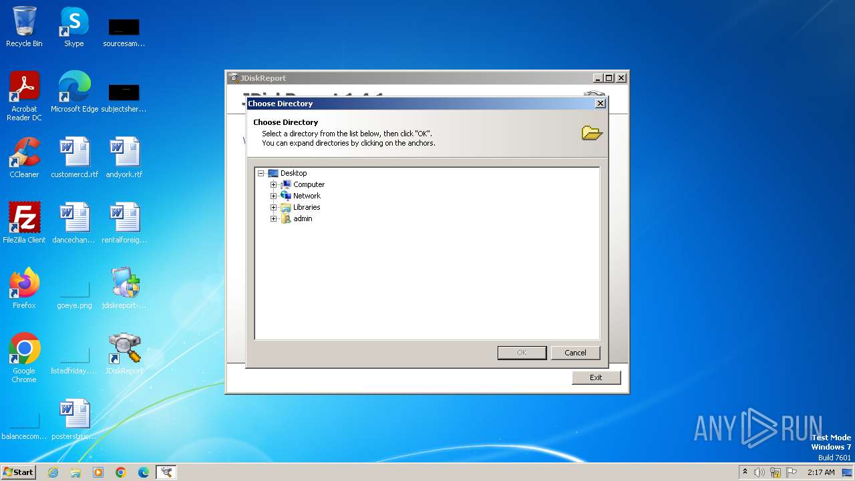Open Firefox desktop shortcut

(x=24, y=289)
